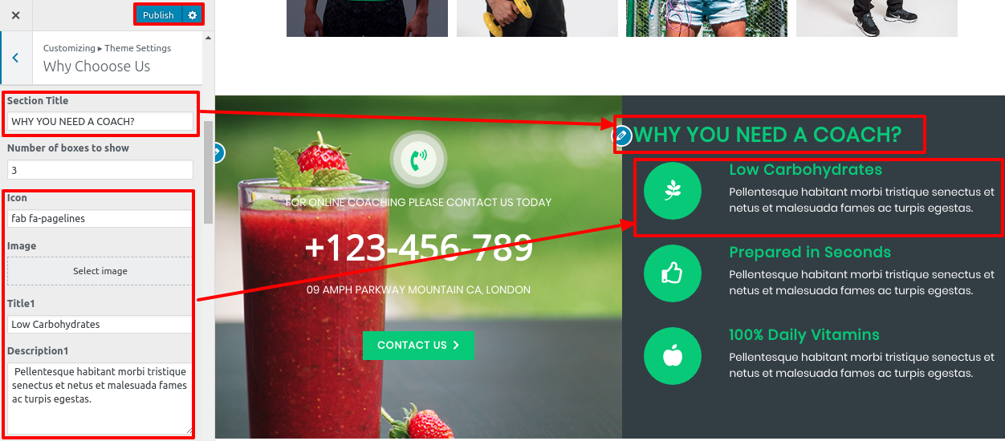The width and height of the screenshot is (1005, 441).
Task: Go back with the left chevron arrow
Action: tap(15, 58)
